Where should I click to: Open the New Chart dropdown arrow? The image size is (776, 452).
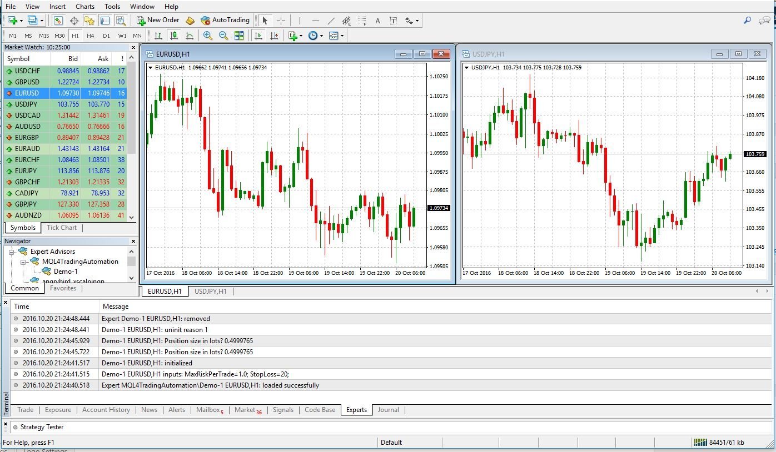[21, 21]
